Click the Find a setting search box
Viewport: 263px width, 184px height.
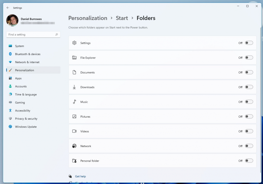click(x=33, y=35)
